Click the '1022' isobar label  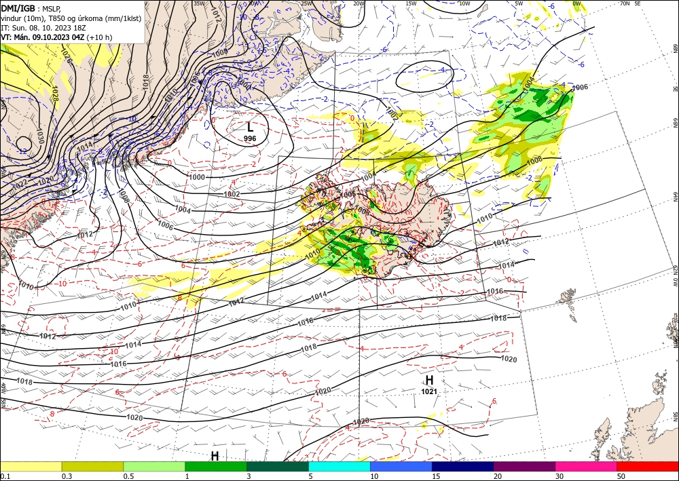click(20, 185)
